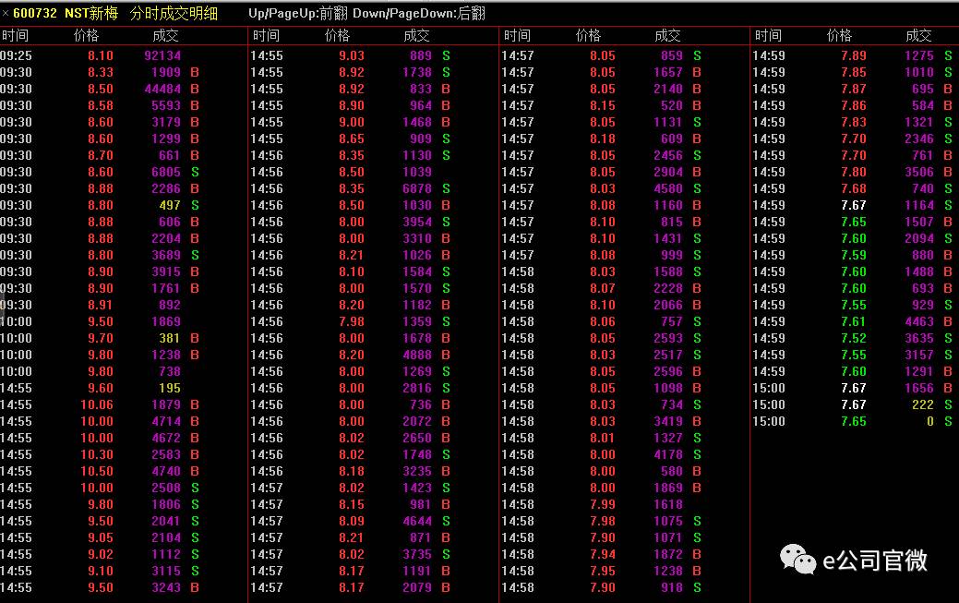Image resolution: width=959 pixels, height=603 pixels.
Task: Select the final trade volume 0
Action: pos(930,421)
